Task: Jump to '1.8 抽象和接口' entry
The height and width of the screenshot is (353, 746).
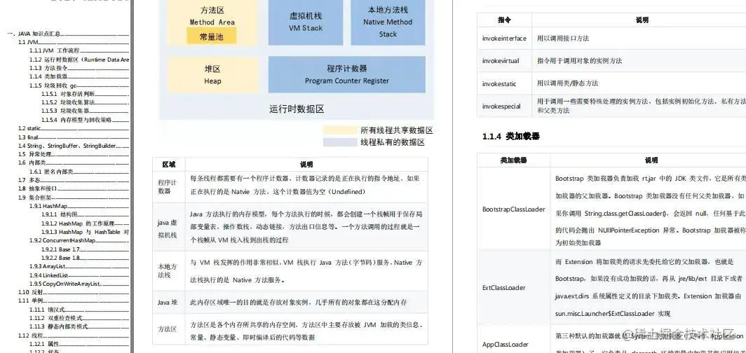Action: click(74, 188)
